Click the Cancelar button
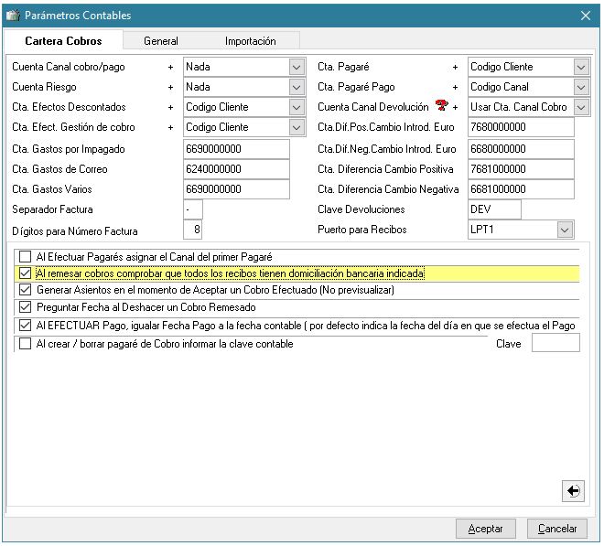 coord(557,529)
